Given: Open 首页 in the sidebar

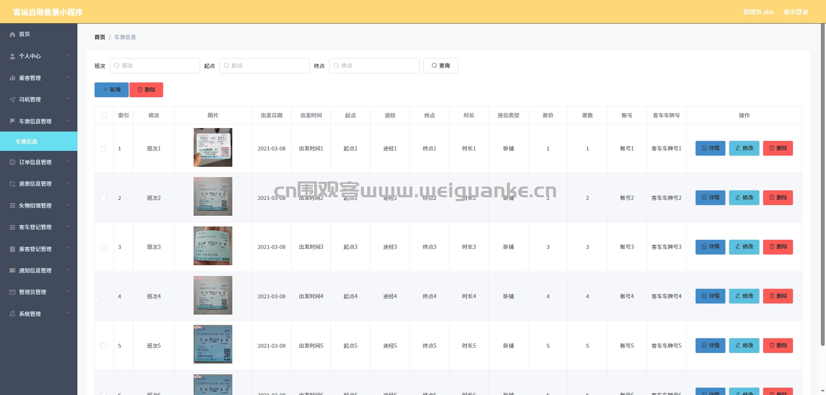Looking at the screenshot, I should [x=39, y=34].
